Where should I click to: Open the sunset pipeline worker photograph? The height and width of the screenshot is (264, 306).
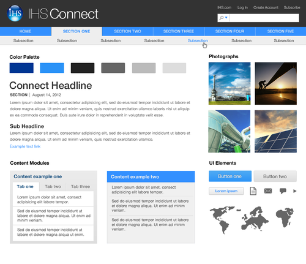(x=276, y=83)
